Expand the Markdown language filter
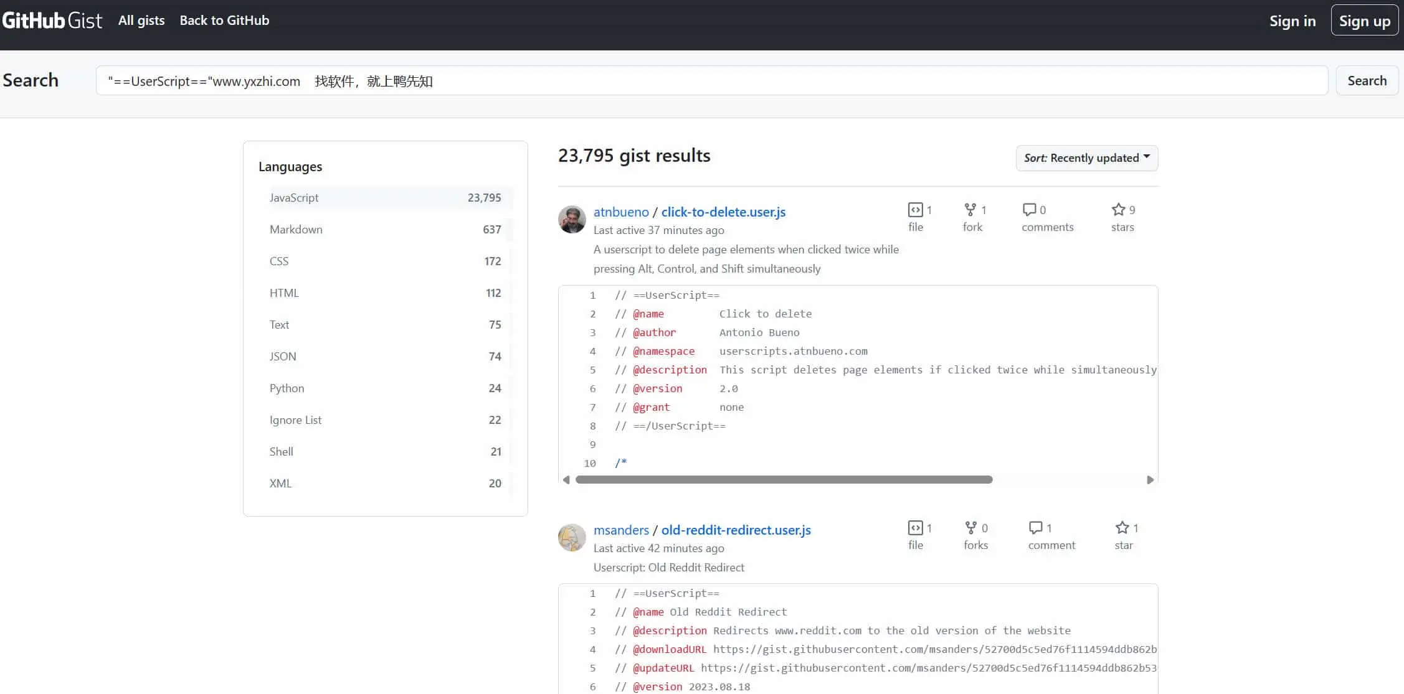This screenshot has height=694, width=1404. [295, 229]
